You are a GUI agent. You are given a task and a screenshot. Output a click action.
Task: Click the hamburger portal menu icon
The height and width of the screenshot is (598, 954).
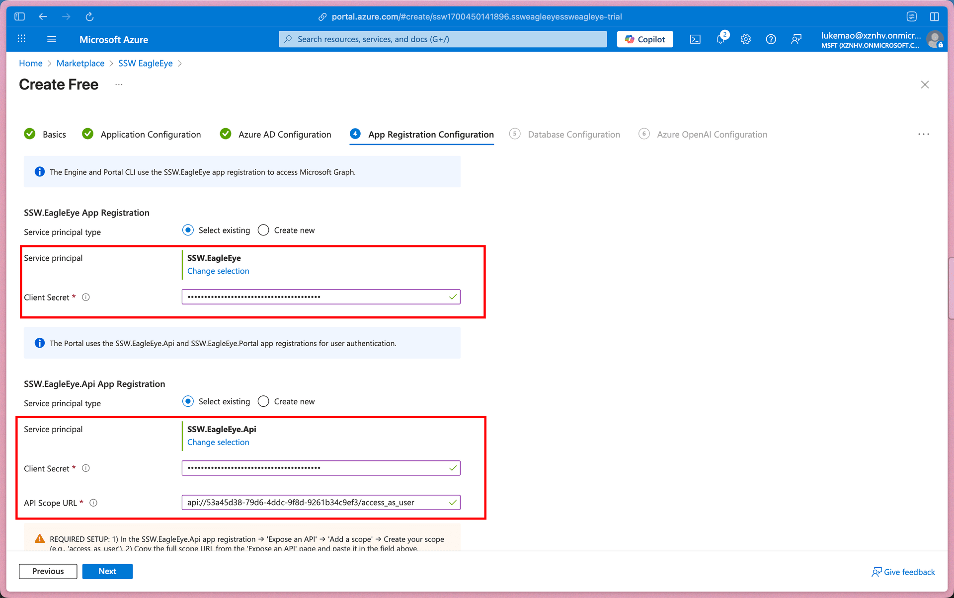52,39
